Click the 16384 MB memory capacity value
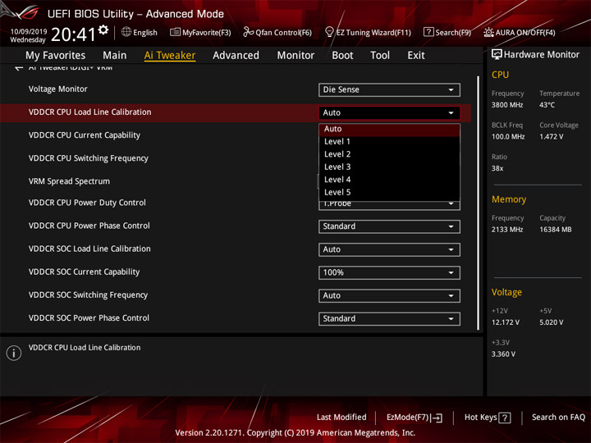 tap(555, 230)
